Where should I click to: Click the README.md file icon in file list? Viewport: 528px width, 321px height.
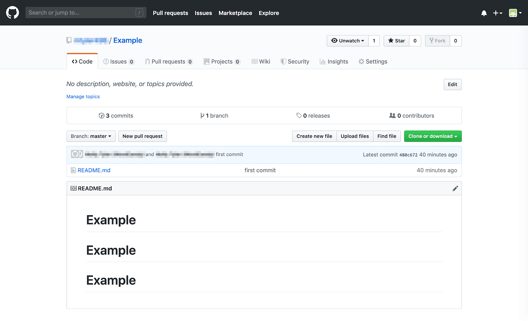(73, 170)
